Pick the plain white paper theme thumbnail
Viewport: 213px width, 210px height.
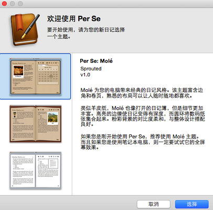pyautogui.click(x=35, y=171)
